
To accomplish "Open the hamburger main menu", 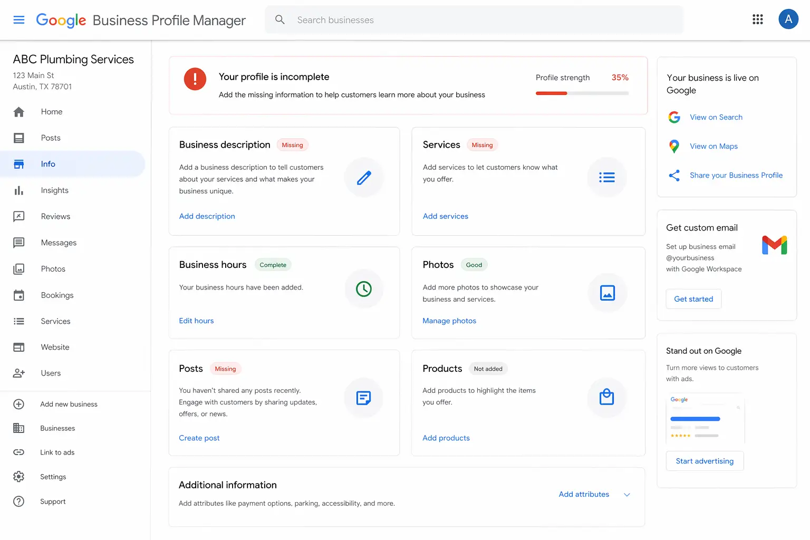I will coord(19,20).
